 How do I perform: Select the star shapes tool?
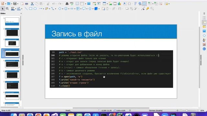point(90,9)
